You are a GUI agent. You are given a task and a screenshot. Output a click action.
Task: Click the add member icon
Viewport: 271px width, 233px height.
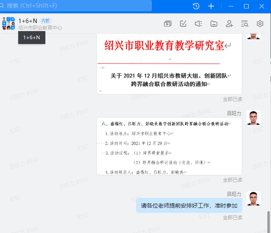(x=229, y=24)
